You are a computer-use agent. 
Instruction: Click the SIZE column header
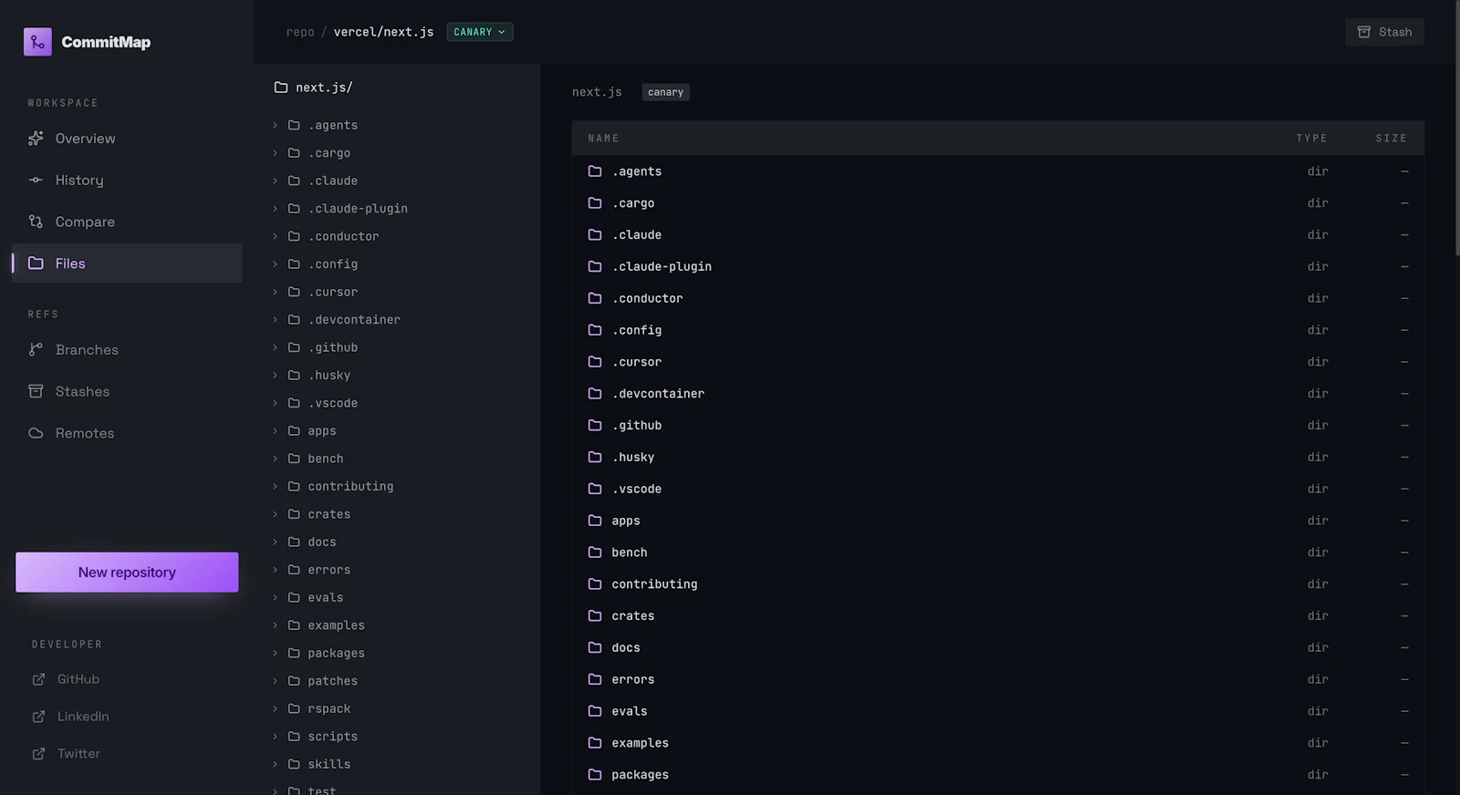tap(1392, 139)
